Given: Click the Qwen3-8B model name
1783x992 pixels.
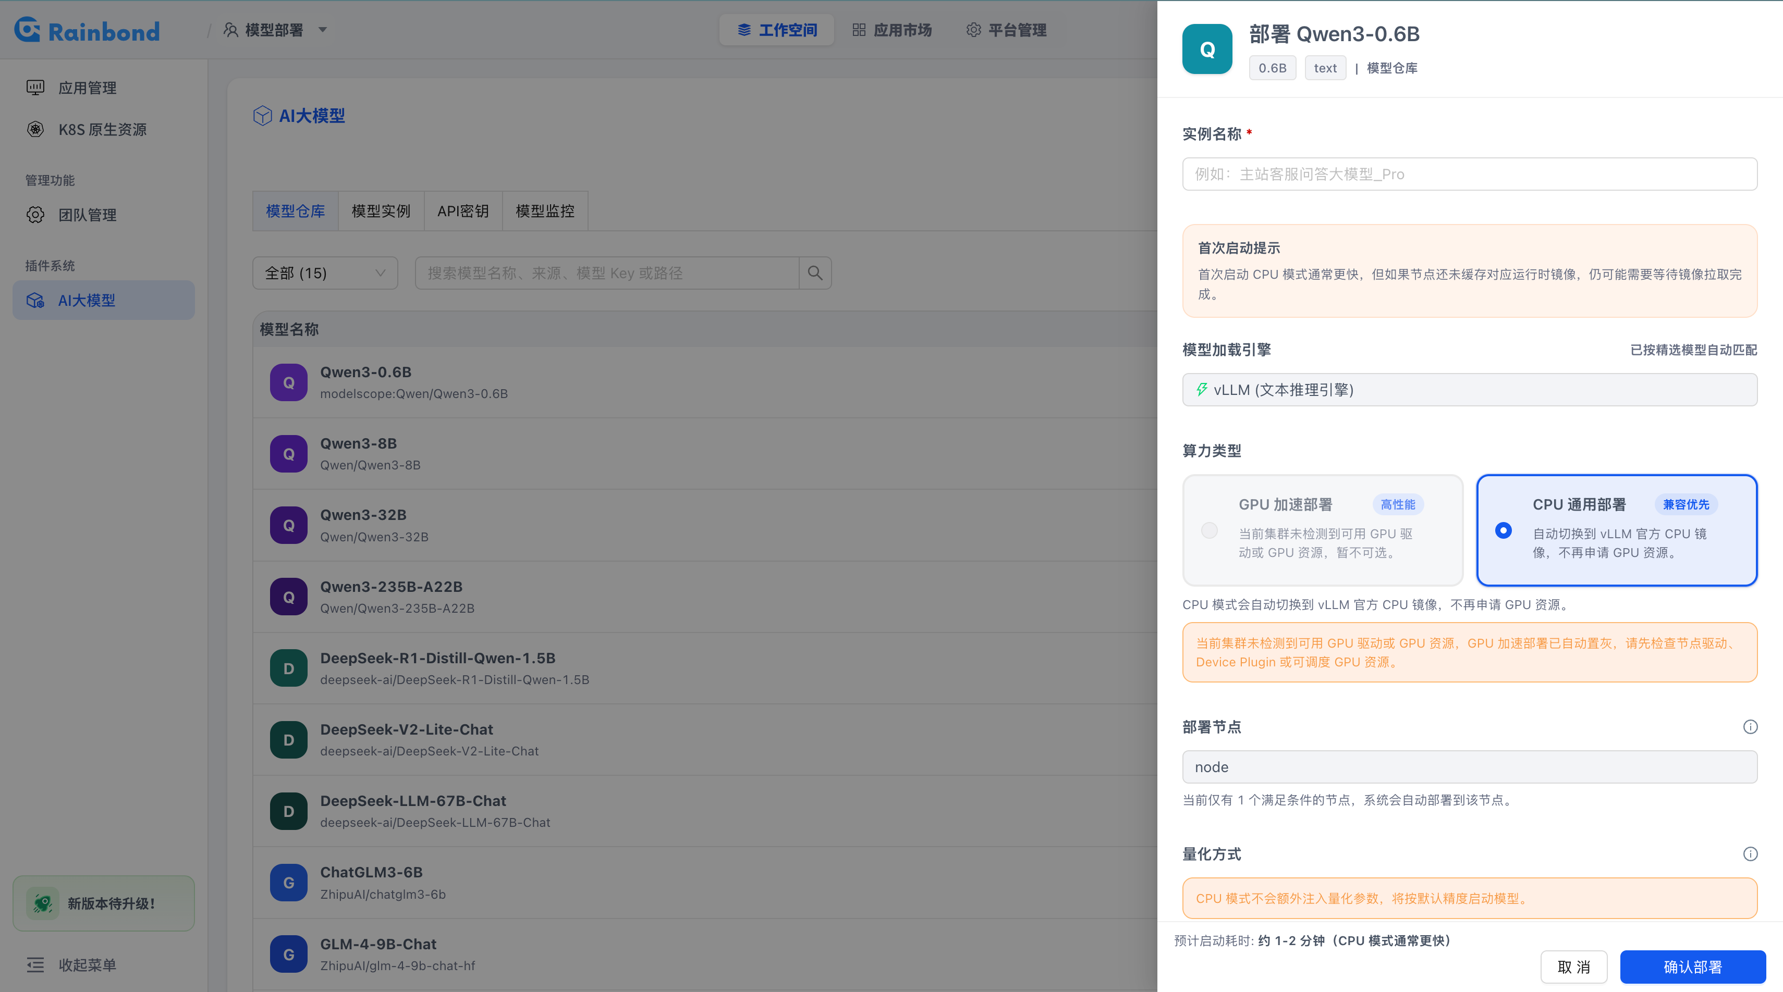Looking at the screenshot, I should point(358,443).
